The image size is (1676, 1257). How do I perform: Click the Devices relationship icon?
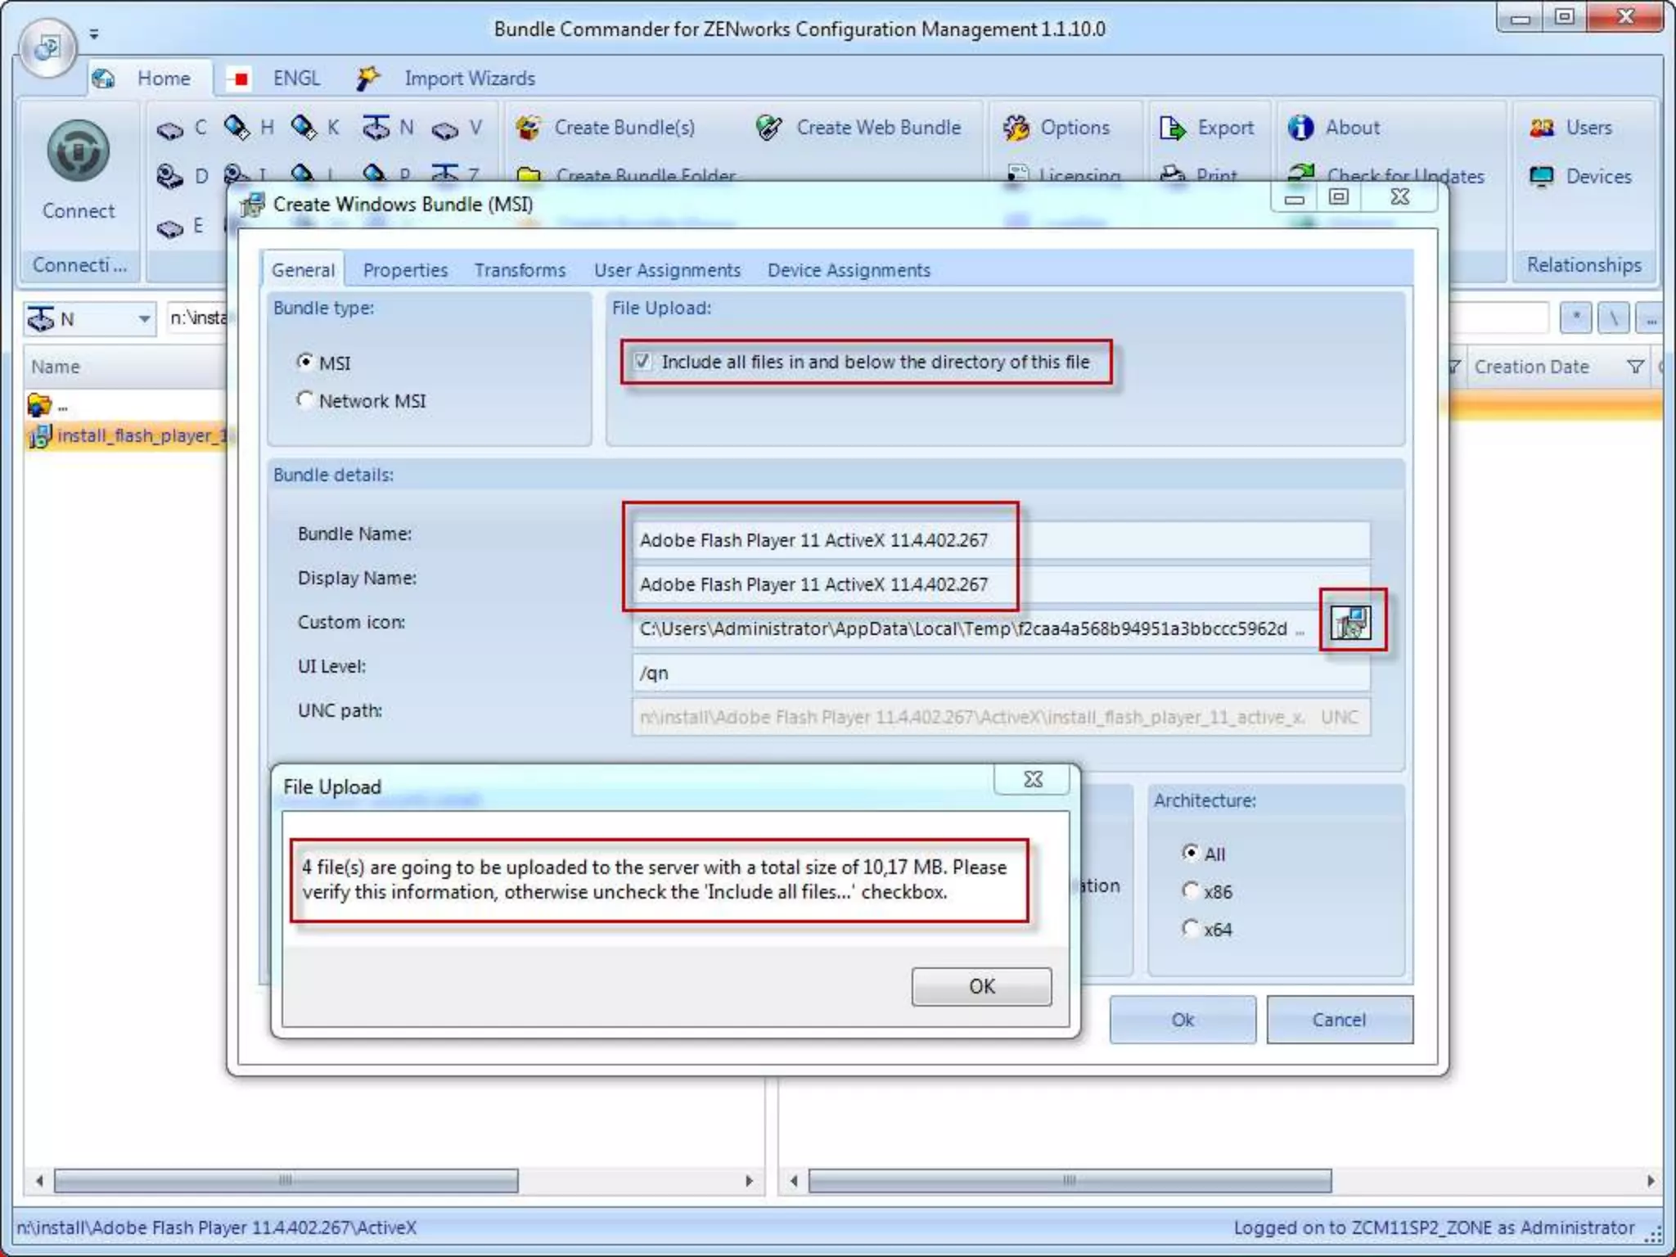[1542, 177]
